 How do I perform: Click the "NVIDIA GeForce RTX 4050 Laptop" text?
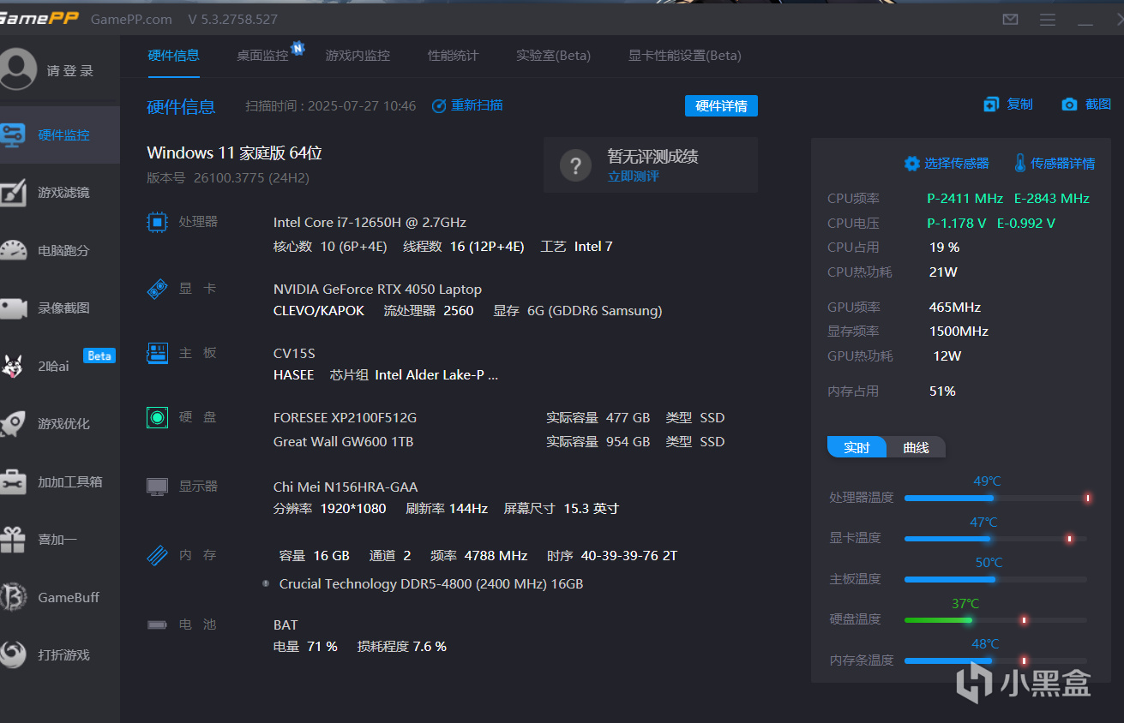pyautogui.click(x=377, y=290)
